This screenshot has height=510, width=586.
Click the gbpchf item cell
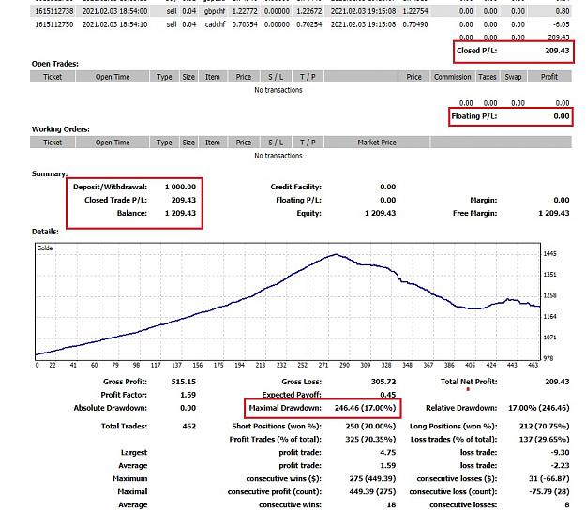pyautogui.click(x=215, y=11)
